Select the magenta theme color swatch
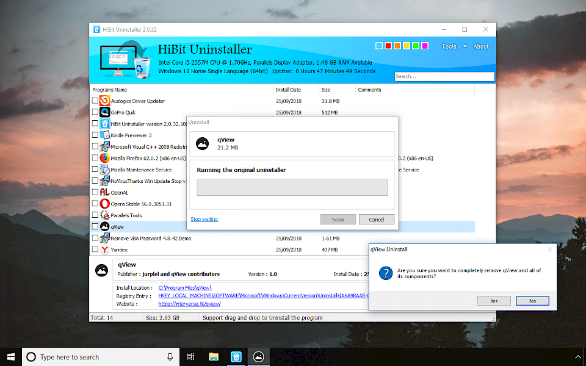The height and width of the screenshot is (366, 586). point(425,46)
